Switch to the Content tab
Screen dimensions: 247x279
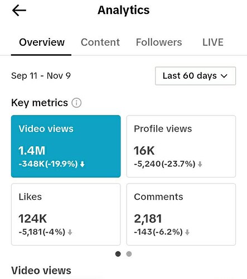[x=100, y=42]
